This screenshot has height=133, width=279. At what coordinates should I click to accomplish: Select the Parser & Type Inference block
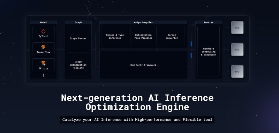pyautogui.click(x=115, y=36)
